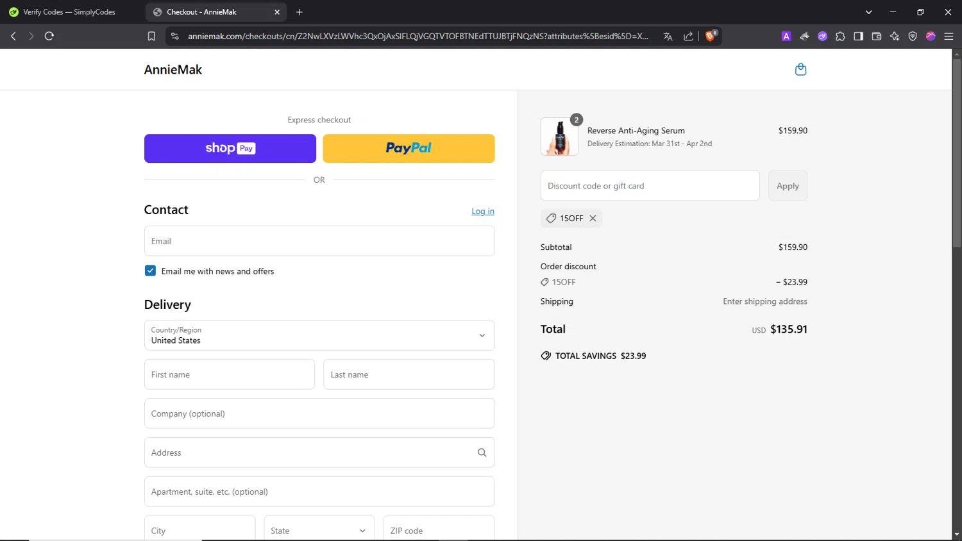Go forward in browser history
The image size is (962, 541).
point(31,37)
